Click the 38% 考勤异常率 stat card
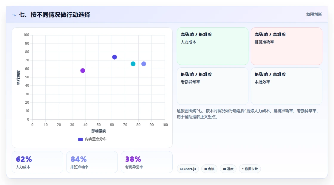The image size is (334, 185). tap(146, 162)
